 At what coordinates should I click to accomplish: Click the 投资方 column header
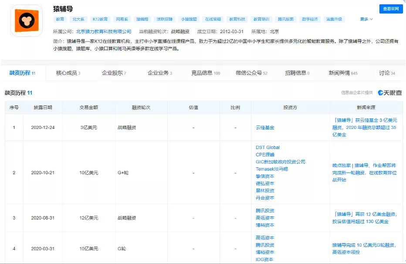click(x=290, y=108)
